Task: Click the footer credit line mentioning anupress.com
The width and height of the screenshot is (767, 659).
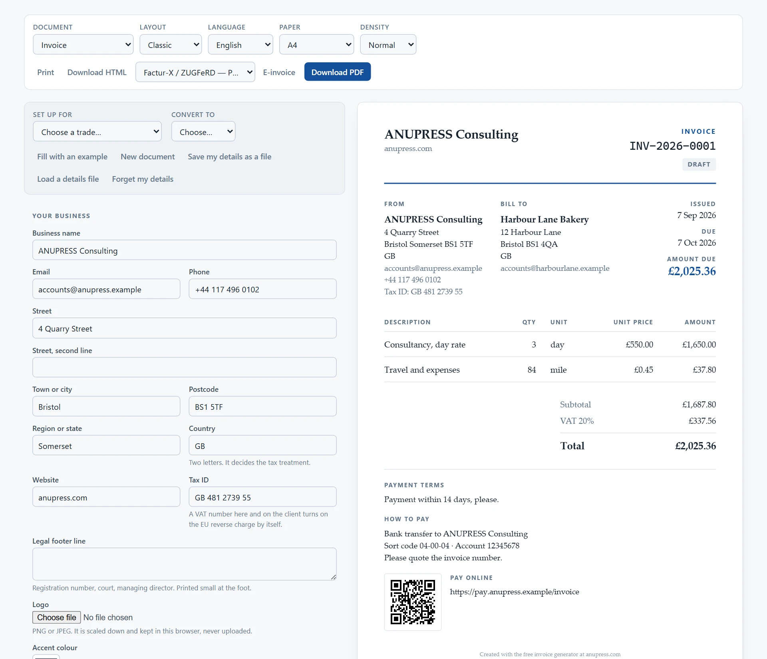Action: coord(550,654)
